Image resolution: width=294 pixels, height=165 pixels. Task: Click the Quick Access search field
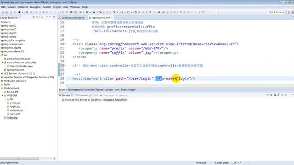[276, 12]
